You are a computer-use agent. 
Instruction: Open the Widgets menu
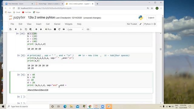(69, 24)
